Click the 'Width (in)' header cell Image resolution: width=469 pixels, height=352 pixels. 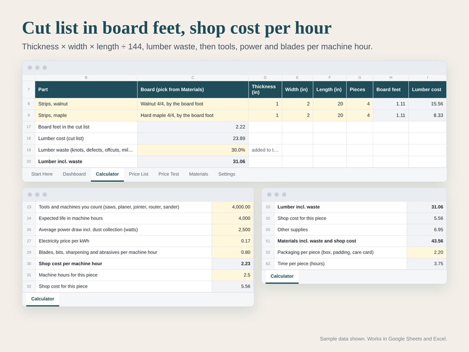[x=297, y=89]
